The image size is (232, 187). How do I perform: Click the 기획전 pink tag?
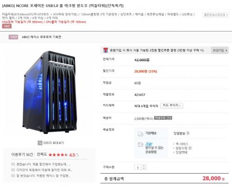tap(13, 37)
